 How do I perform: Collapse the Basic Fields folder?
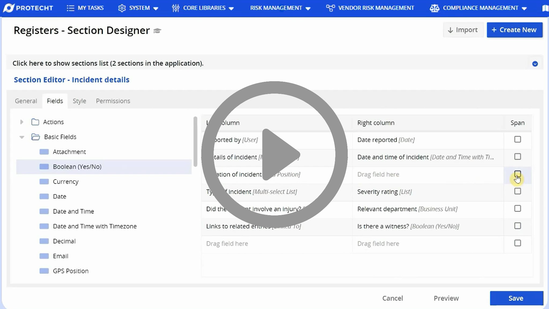[21, 137]
